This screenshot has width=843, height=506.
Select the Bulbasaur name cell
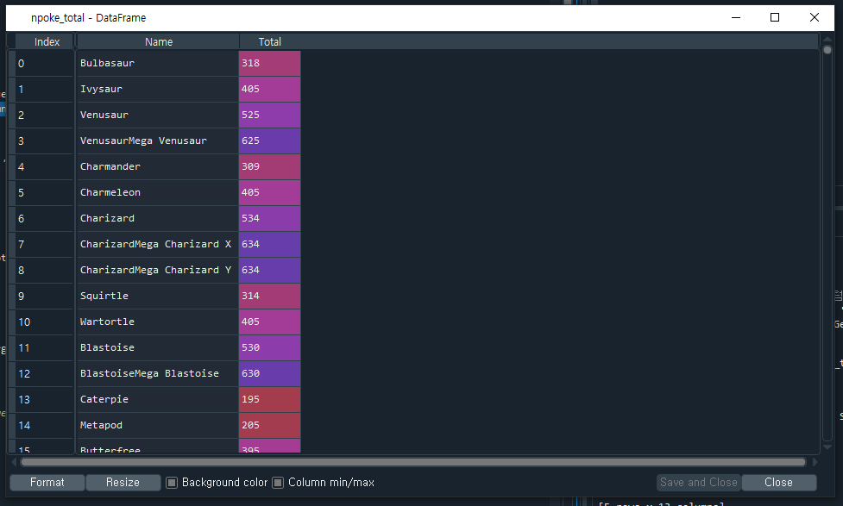tap(158, 64)
